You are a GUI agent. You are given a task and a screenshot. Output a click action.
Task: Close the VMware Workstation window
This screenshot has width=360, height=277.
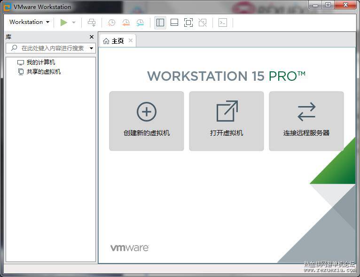345,5
